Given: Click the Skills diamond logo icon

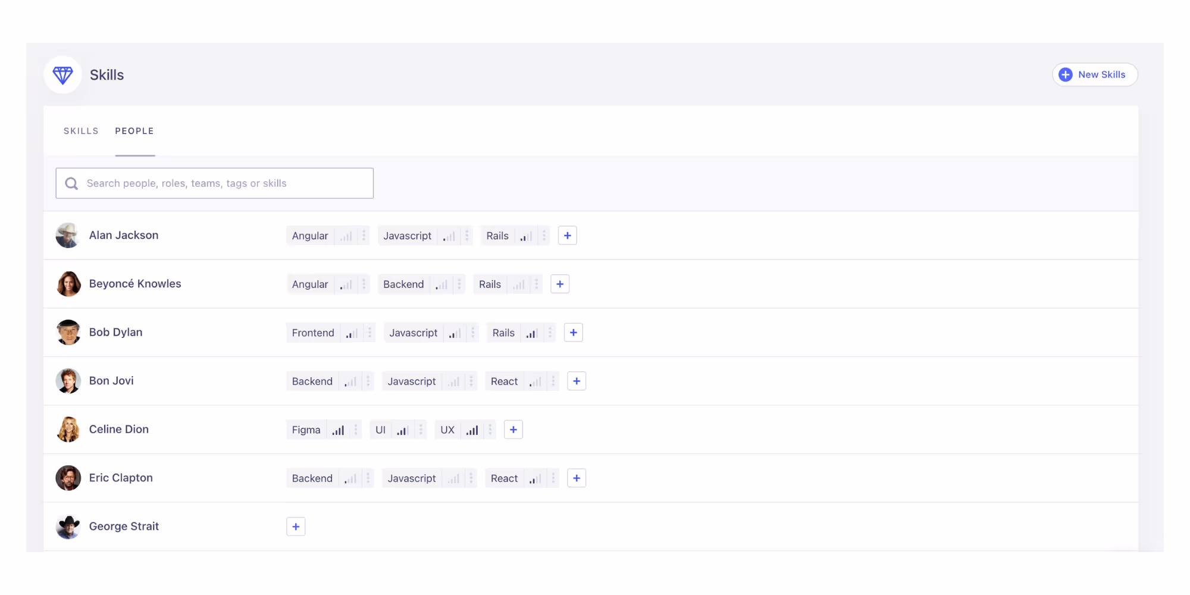Looking at the screenshot, I should tap(62, 75).
